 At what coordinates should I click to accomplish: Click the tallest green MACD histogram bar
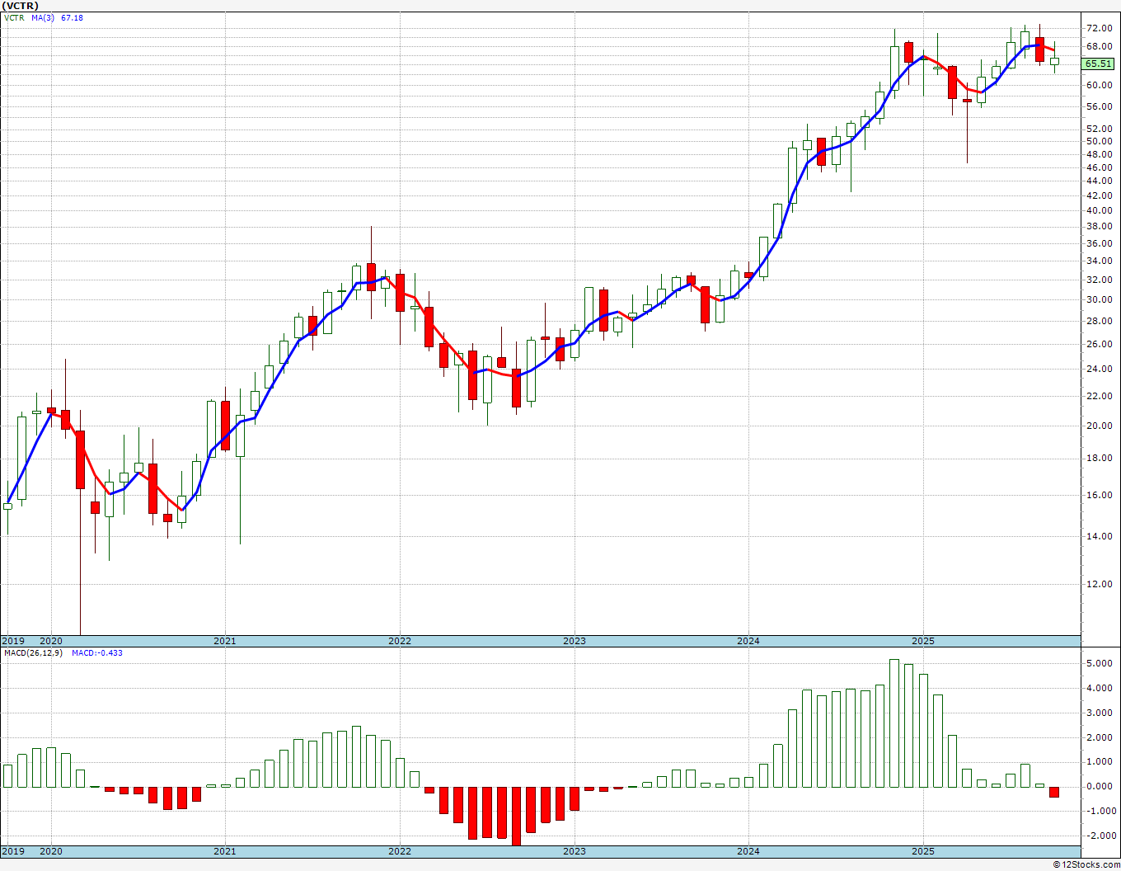pos(894,723)
